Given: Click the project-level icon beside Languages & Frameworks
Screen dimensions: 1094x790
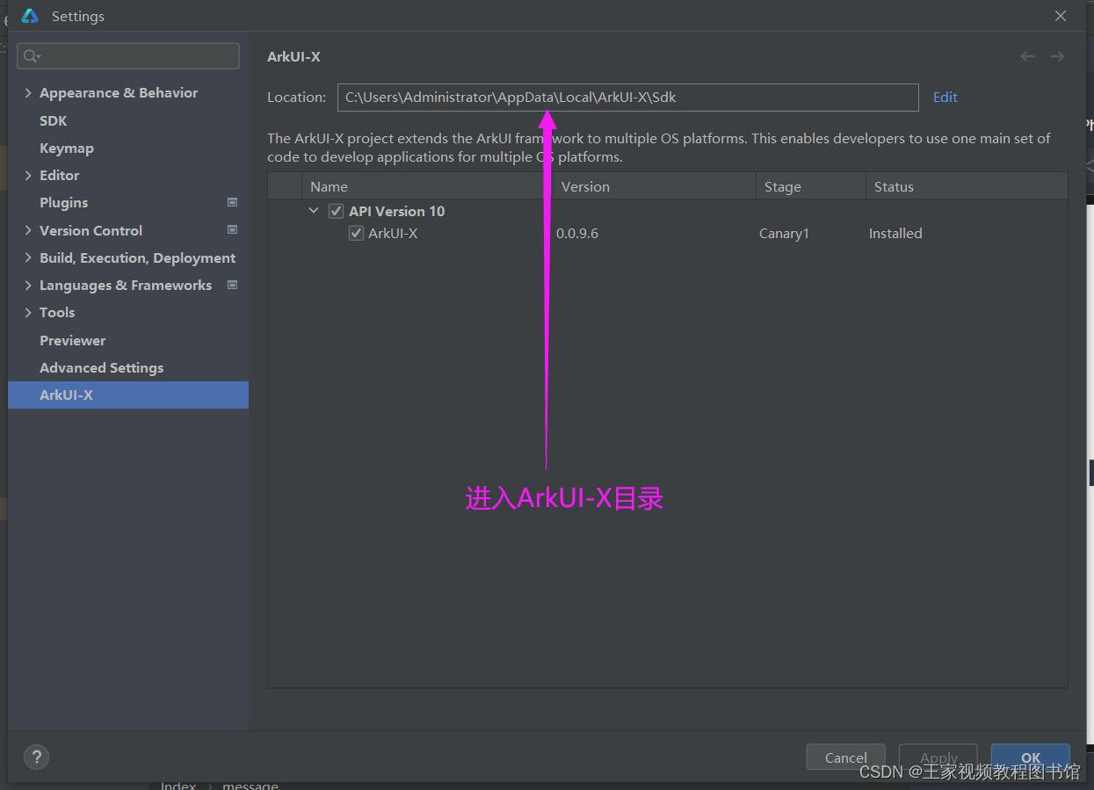Looking at the screenshot, I should point(233,285).
